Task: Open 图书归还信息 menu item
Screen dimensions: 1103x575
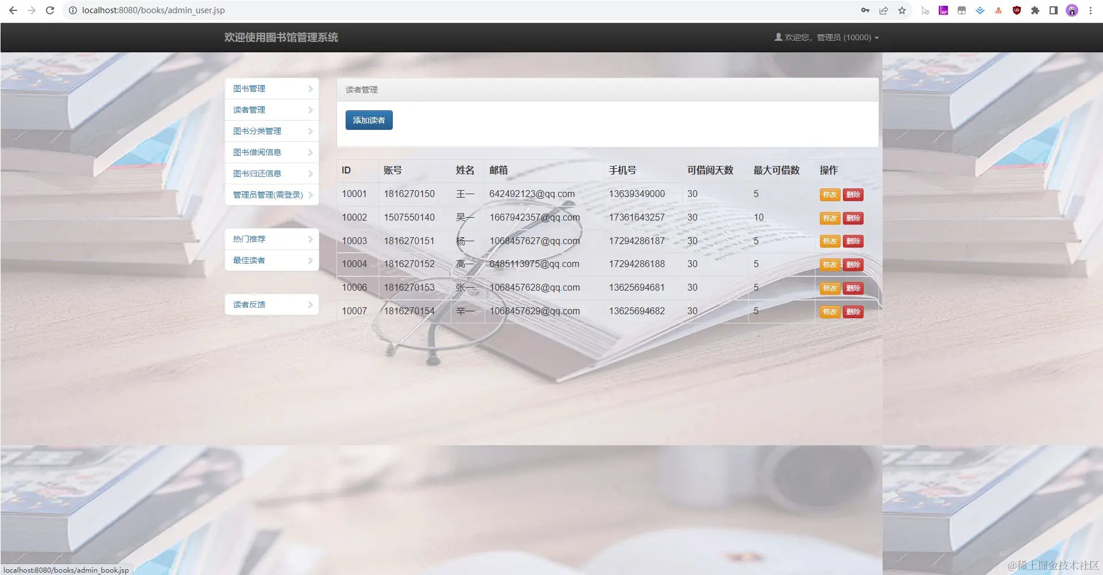Action: (x=272, y=173)
